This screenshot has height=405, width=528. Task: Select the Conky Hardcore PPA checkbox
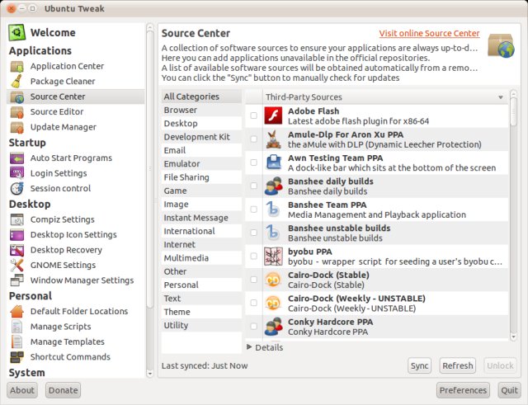point(253,326)
